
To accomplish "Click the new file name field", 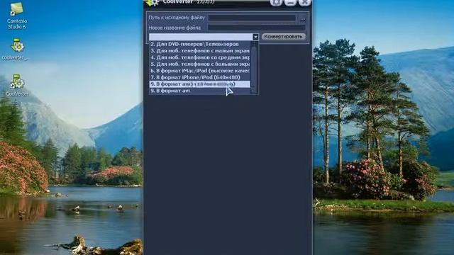I will click(257, 28).
